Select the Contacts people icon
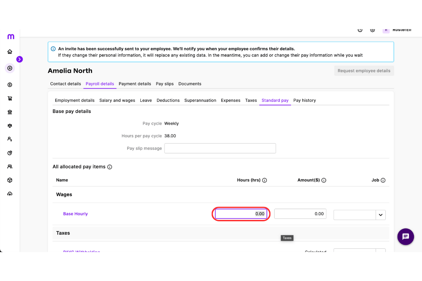The image size is (422, 281). [x=11, y=166]
